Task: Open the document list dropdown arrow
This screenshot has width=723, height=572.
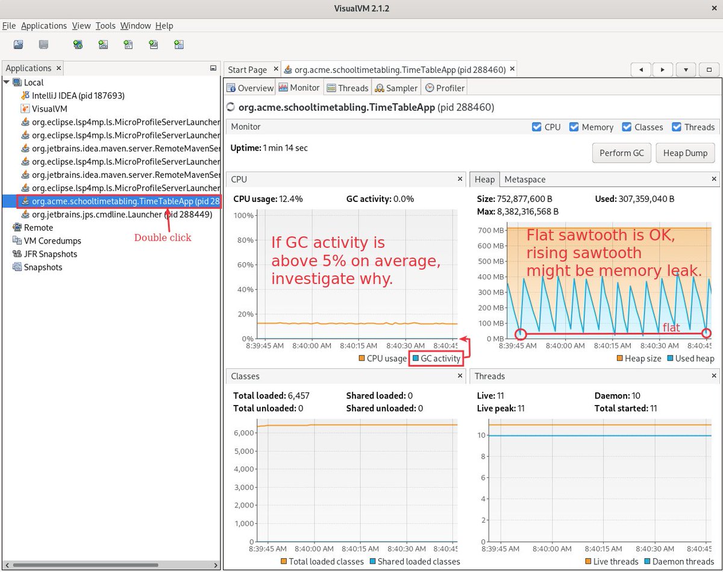Action: click(x=686, y=69)
